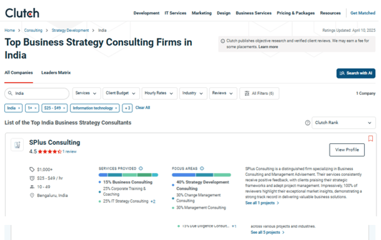This screenshot has height=240, width=381.
Task: Switch to the Leaders Matrix tab
Action: tap(56, 73)
